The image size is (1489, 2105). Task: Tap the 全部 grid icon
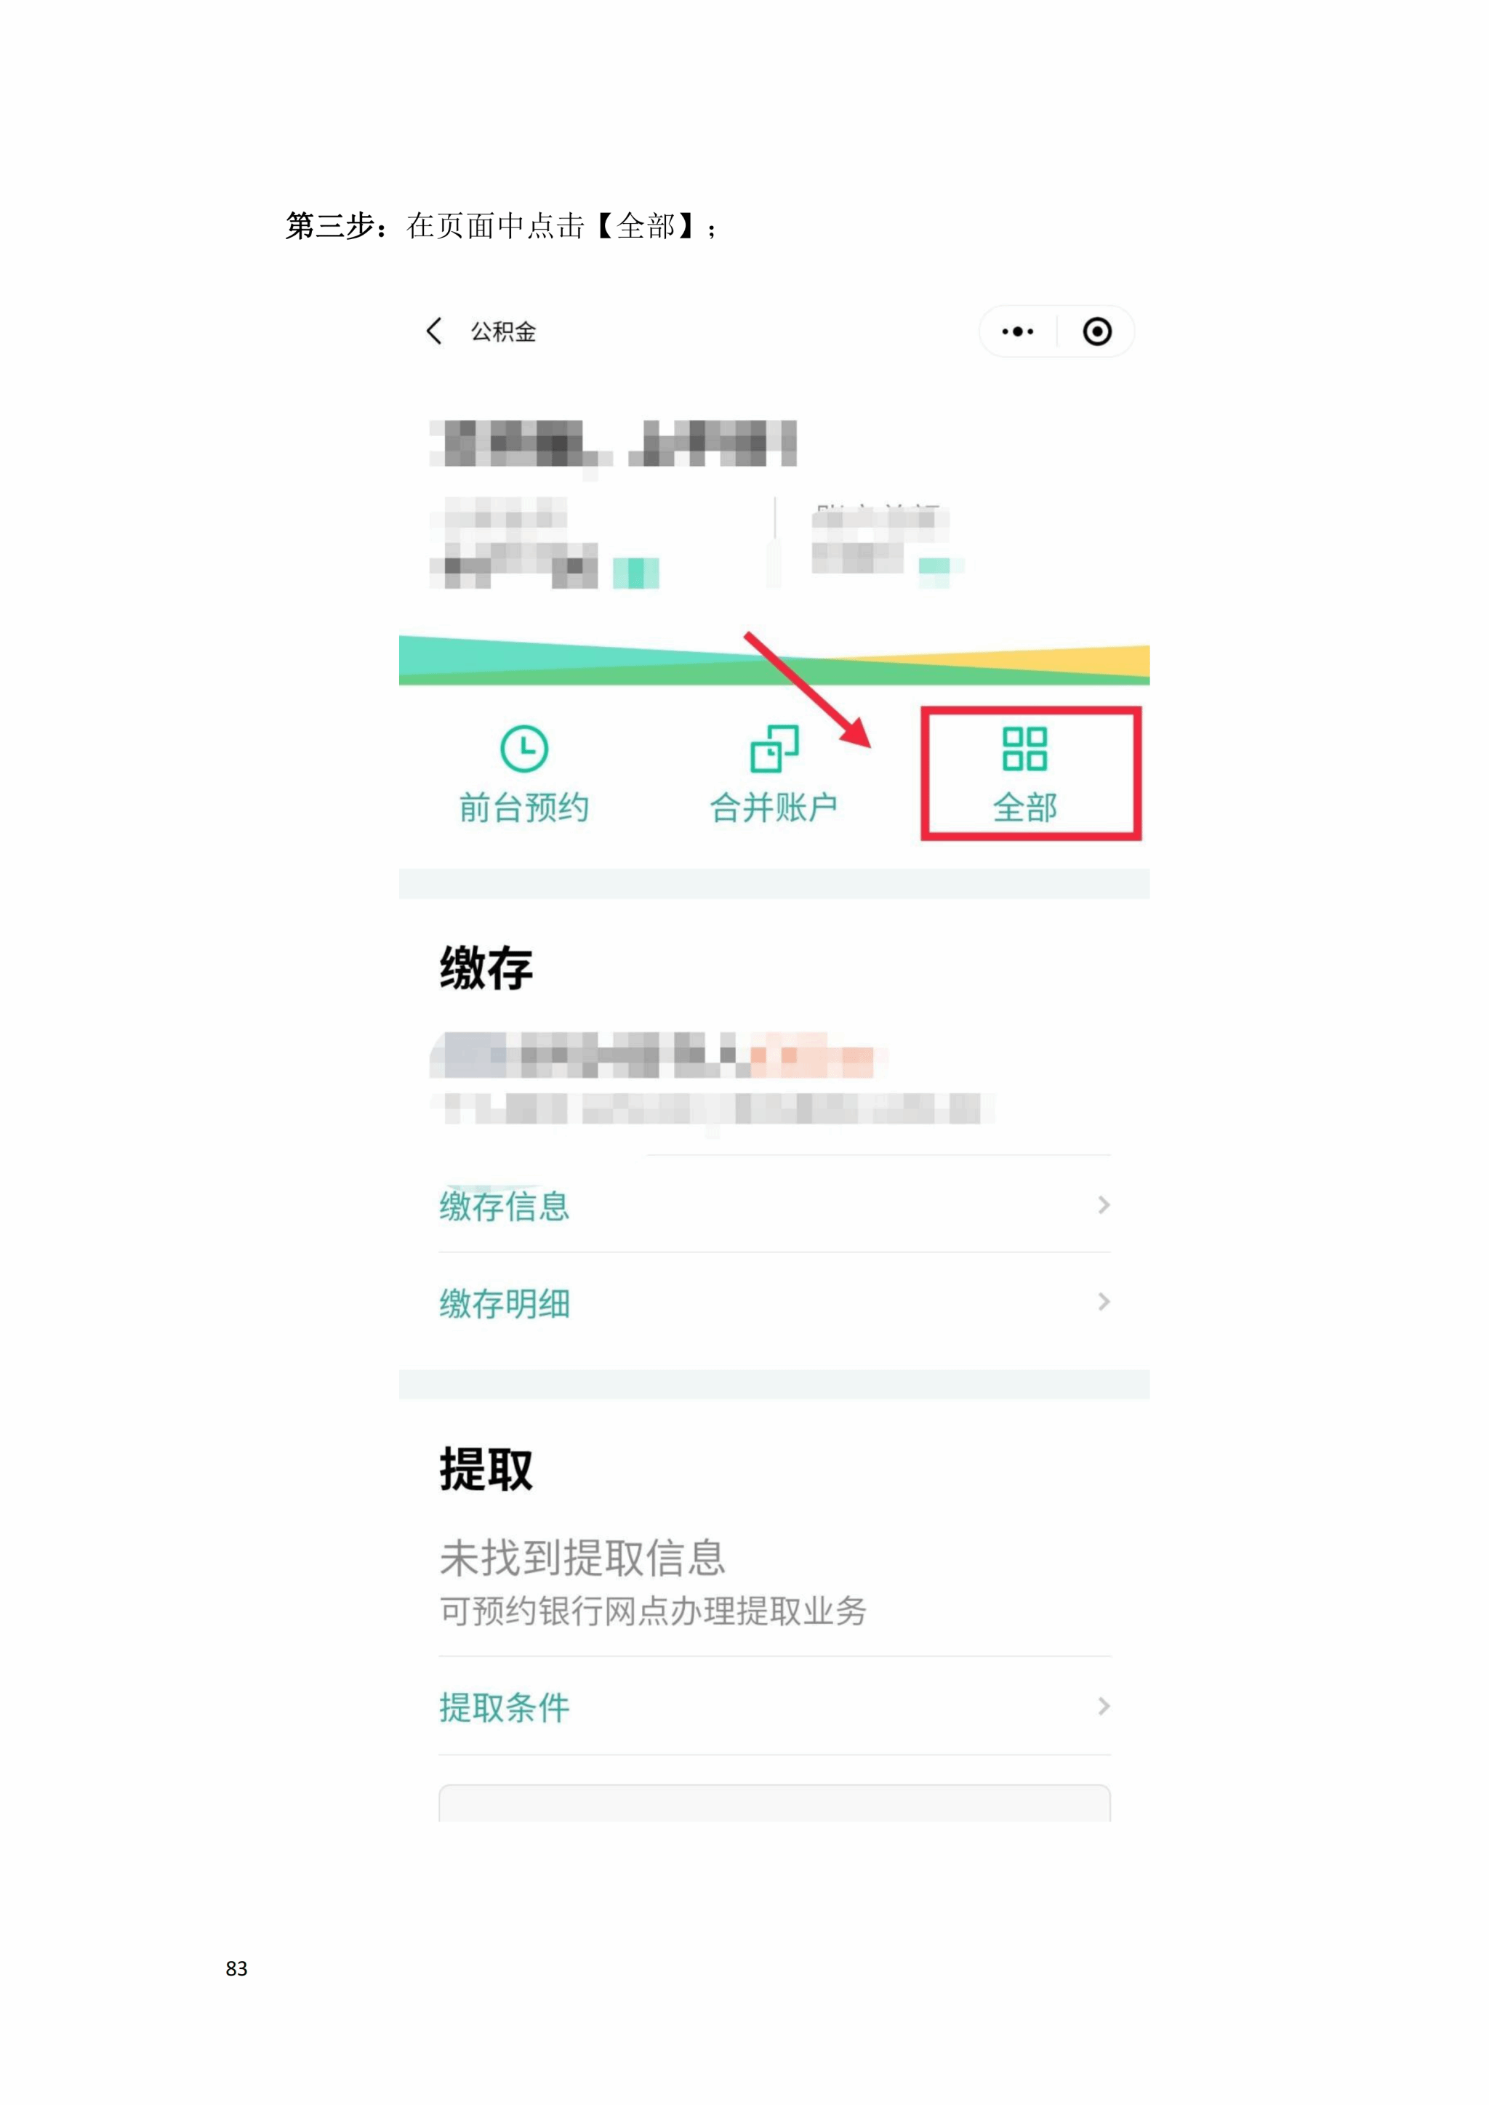(x=1024, y=748)
